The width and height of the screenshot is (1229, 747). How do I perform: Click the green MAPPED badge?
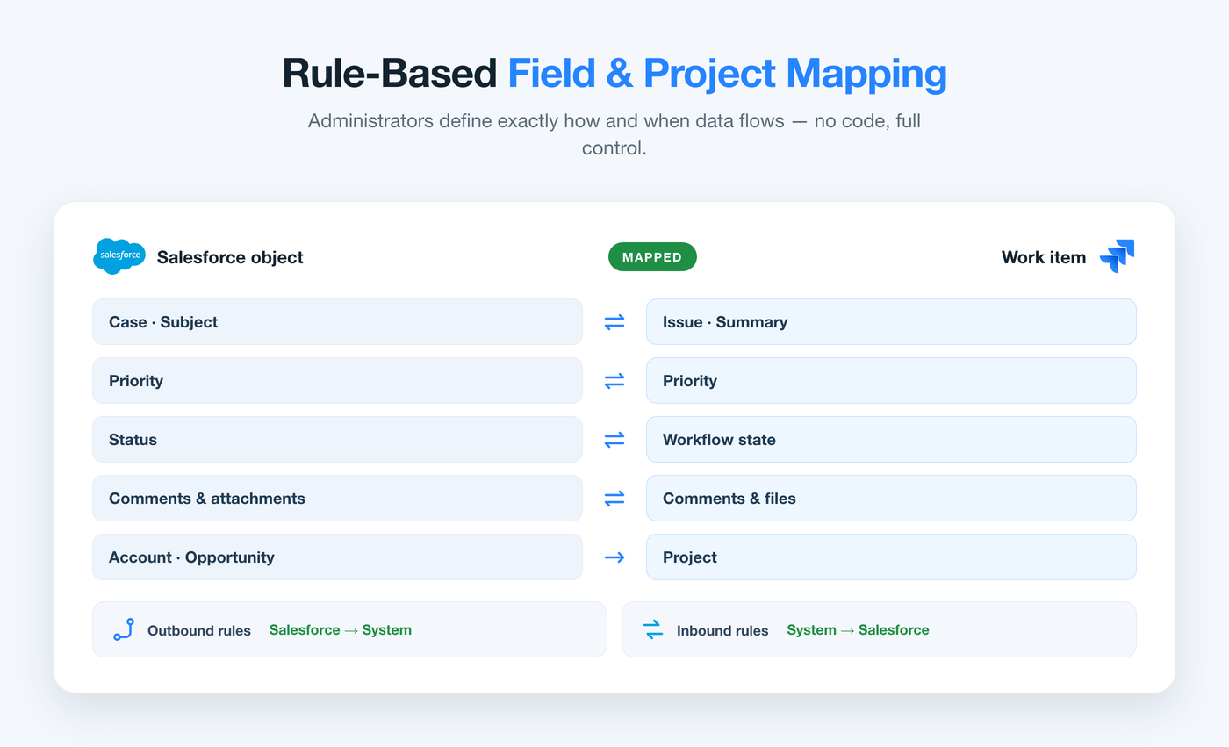click(x=652, y=257)
